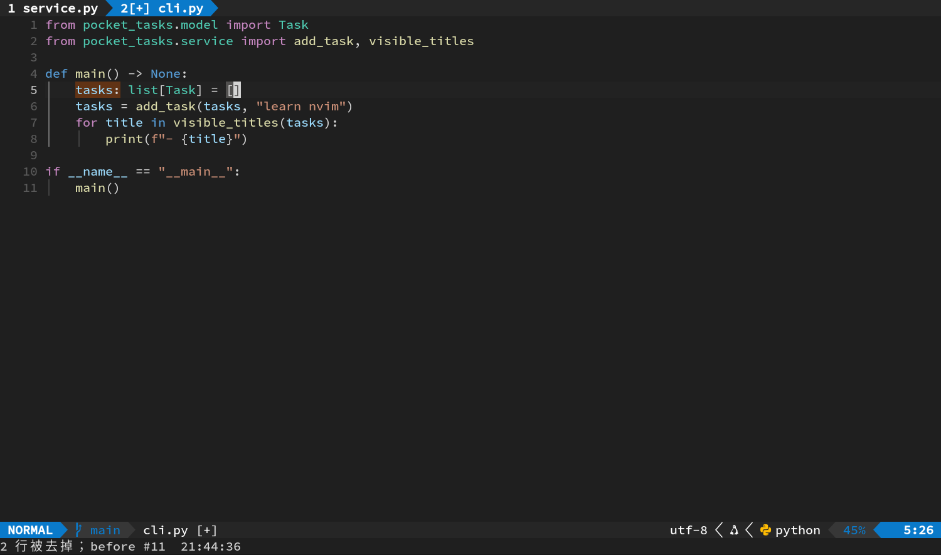Click line number 4 in the gutter
Image resolution: width=941 pixels, height=555 pixels.
[34, 73]
